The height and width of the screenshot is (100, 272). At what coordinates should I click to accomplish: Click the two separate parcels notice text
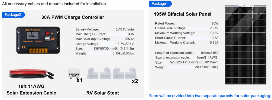(210, 96)
